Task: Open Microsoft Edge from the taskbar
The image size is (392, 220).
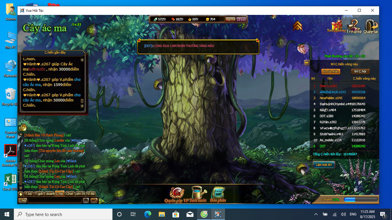Action: 148,214
